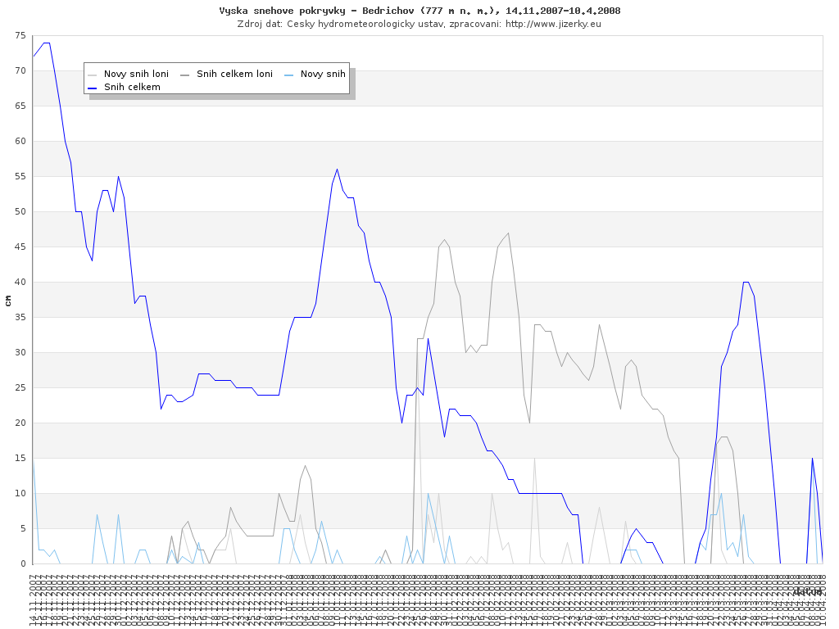Image resolution: width=839 pixels, height=629 pixels.
Task: Click the 75 tick on the y-axis
Action: click(20, 36)
